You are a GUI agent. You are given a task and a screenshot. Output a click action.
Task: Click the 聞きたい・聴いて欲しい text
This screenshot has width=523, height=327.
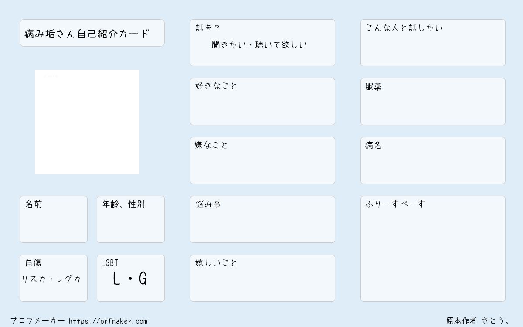pos(259,44)
